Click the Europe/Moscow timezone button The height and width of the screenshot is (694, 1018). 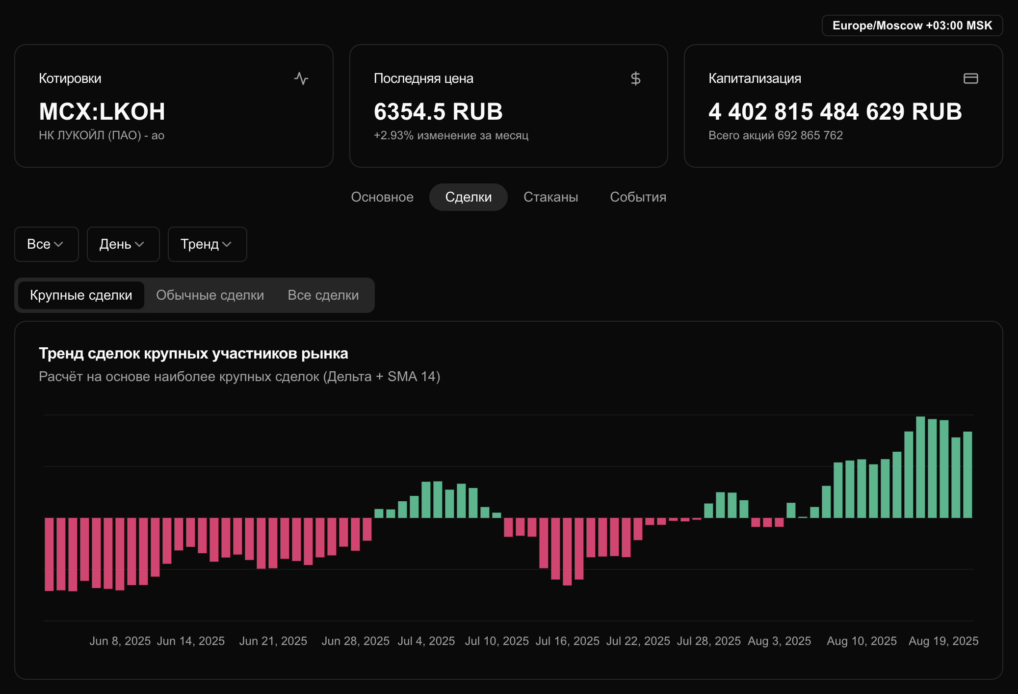click(912, 26)
